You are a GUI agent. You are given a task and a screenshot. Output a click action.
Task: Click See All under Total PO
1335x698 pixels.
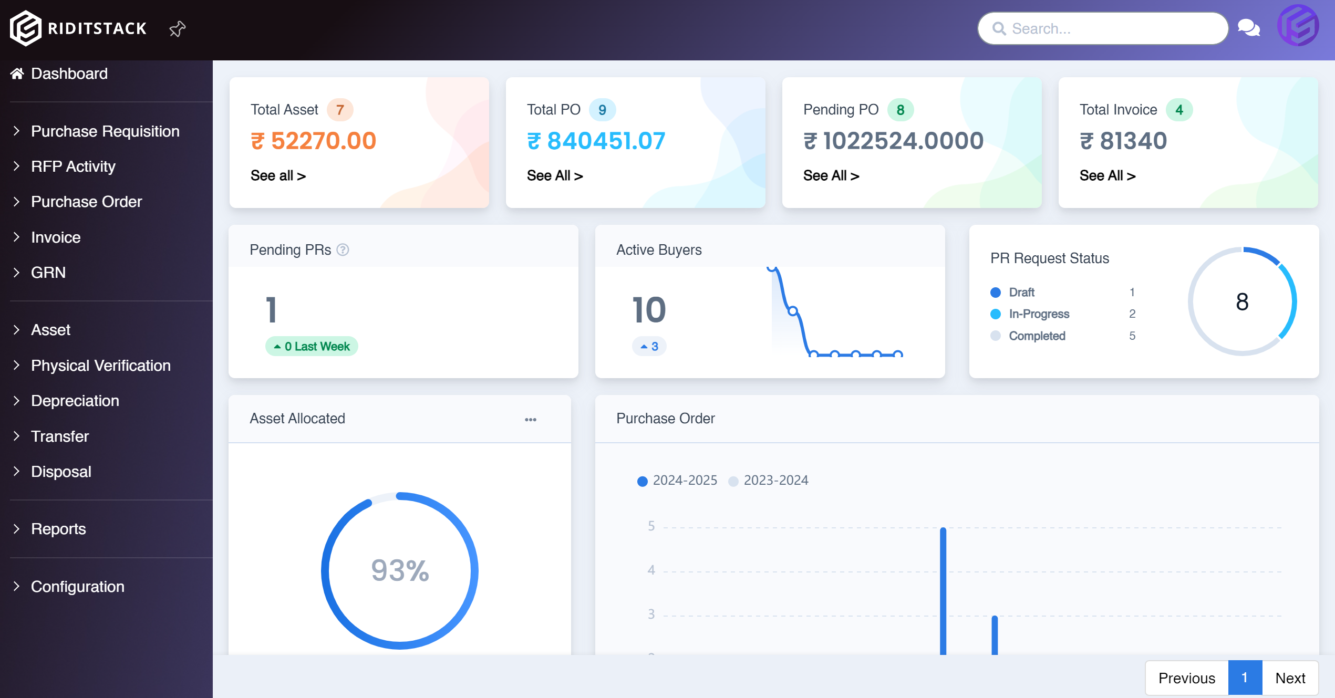[x=555, y=176]
